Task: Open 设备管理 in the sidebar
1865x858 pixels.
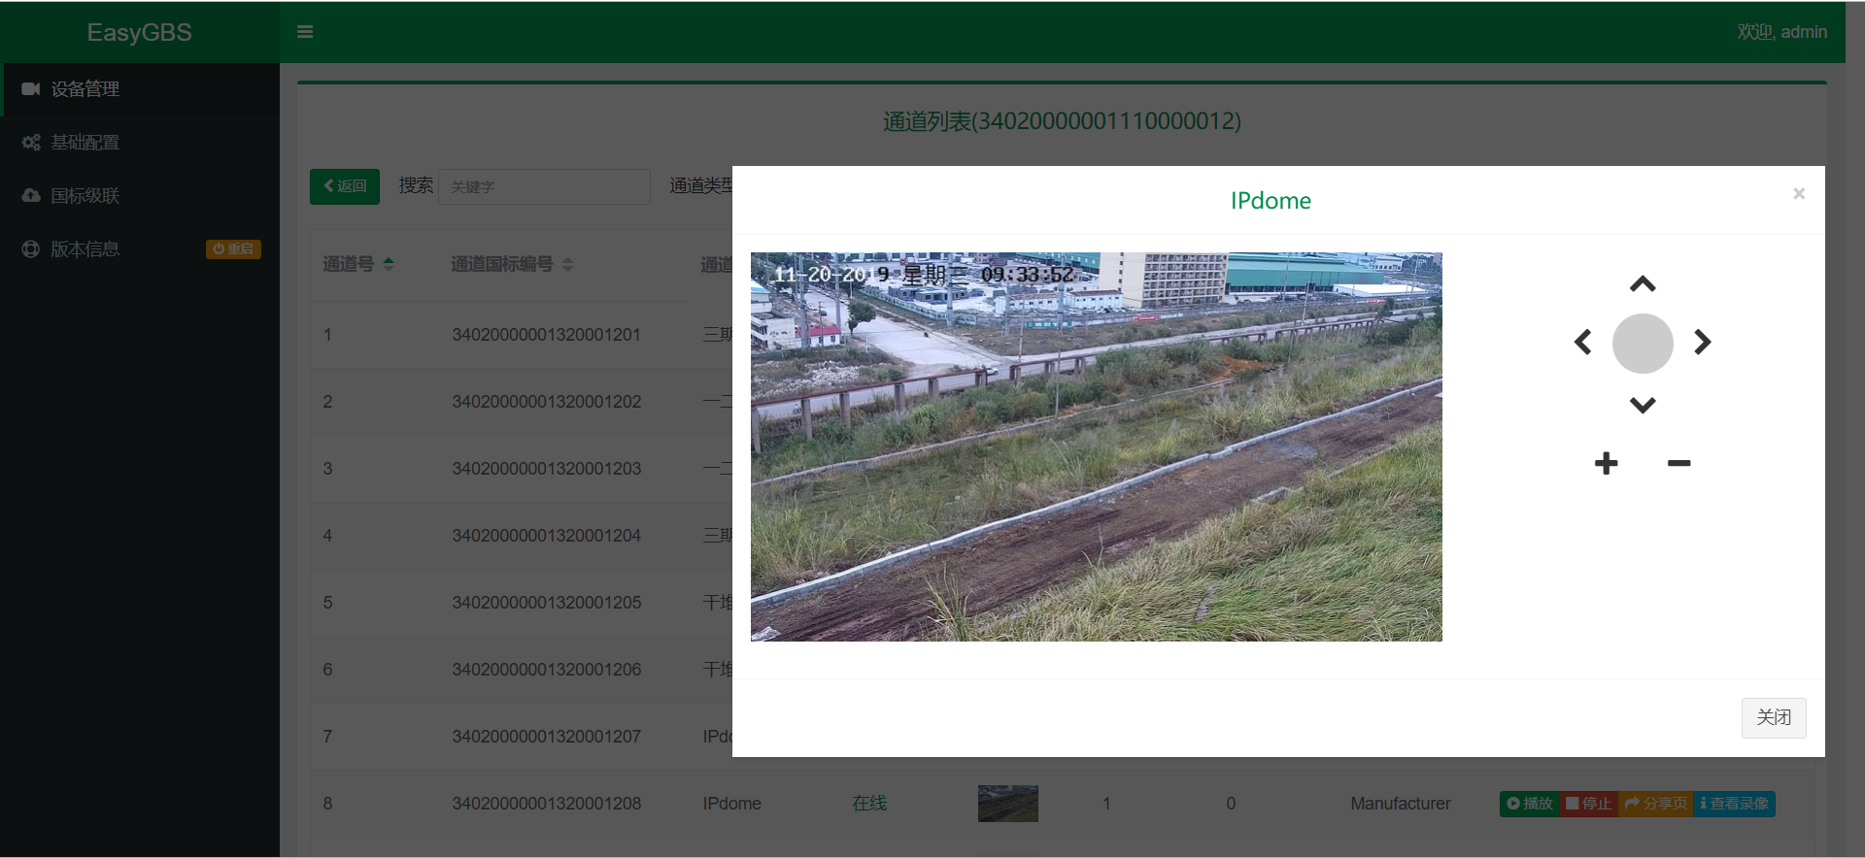Action: [140, 89]
